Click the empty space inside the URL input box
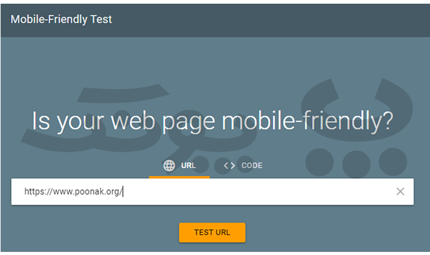The width and height of the screenshot is (430, 255). click(258, 192)
